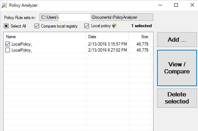Open the Add ... button
198x131 pixels.
pos(177,40)
